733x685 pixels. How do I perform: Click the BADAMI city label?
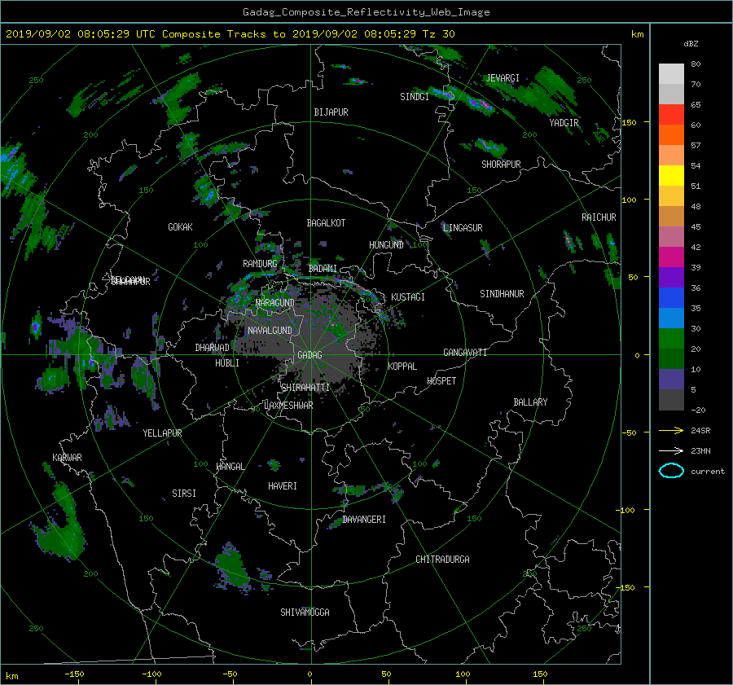click(323, 269)
